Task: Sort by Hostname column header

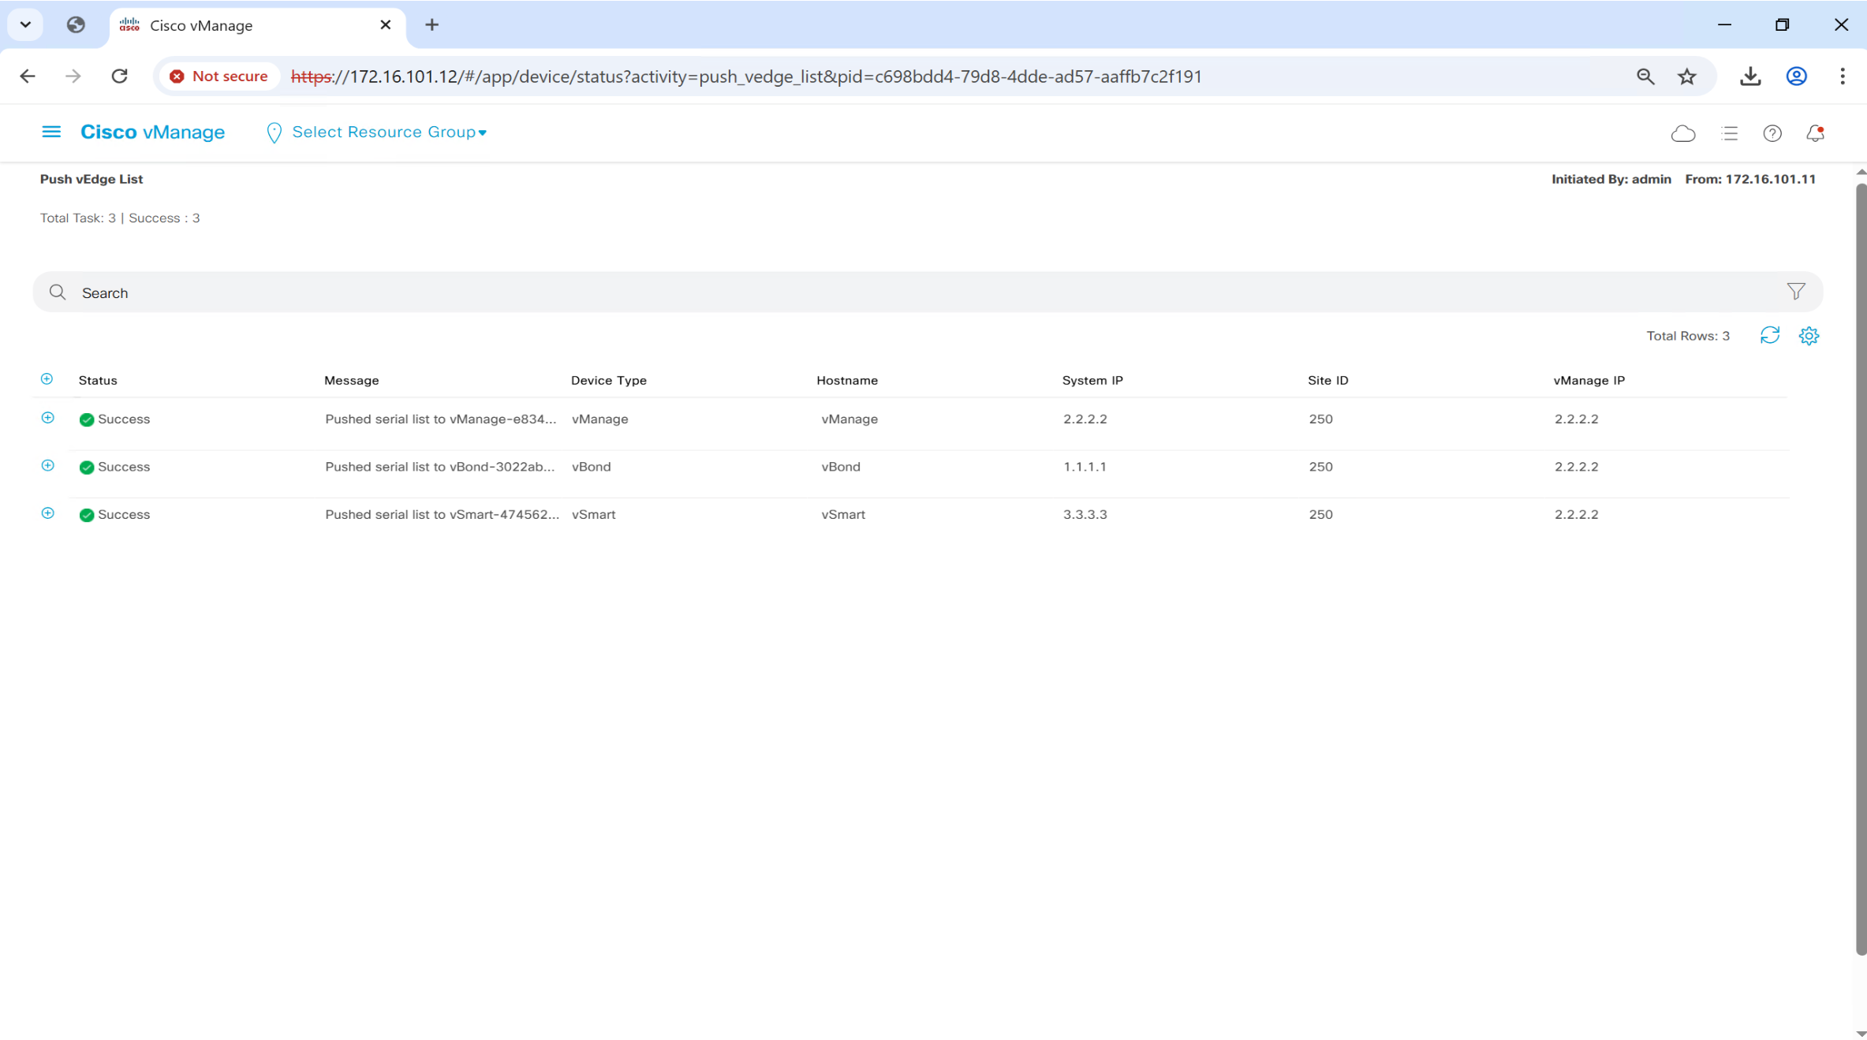Action: click(846, 380)
